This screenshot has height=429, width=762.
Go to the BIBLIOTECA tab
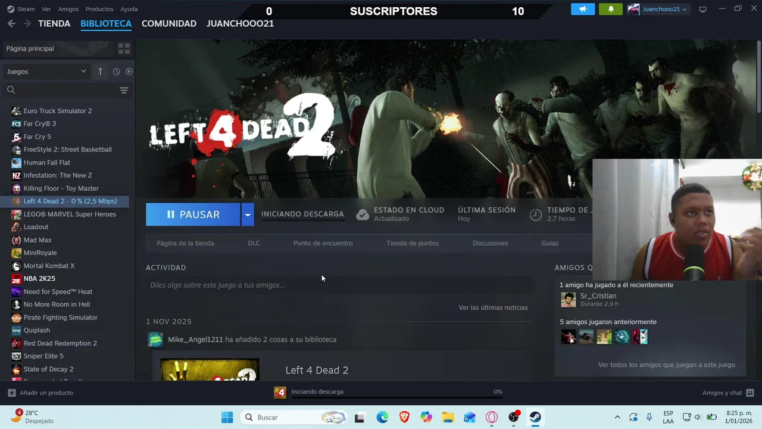[106, 23]
